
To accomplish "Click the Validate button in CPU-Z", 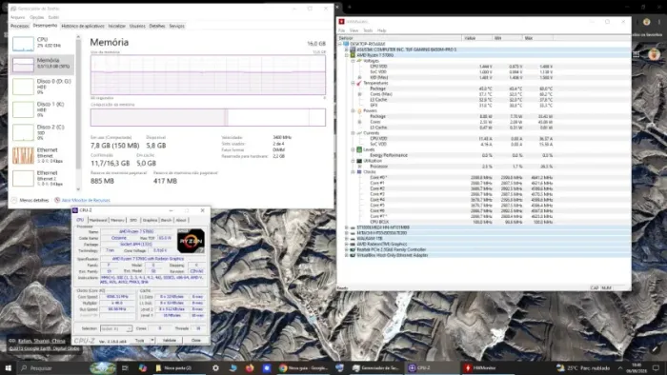I will tap(170, 340).
